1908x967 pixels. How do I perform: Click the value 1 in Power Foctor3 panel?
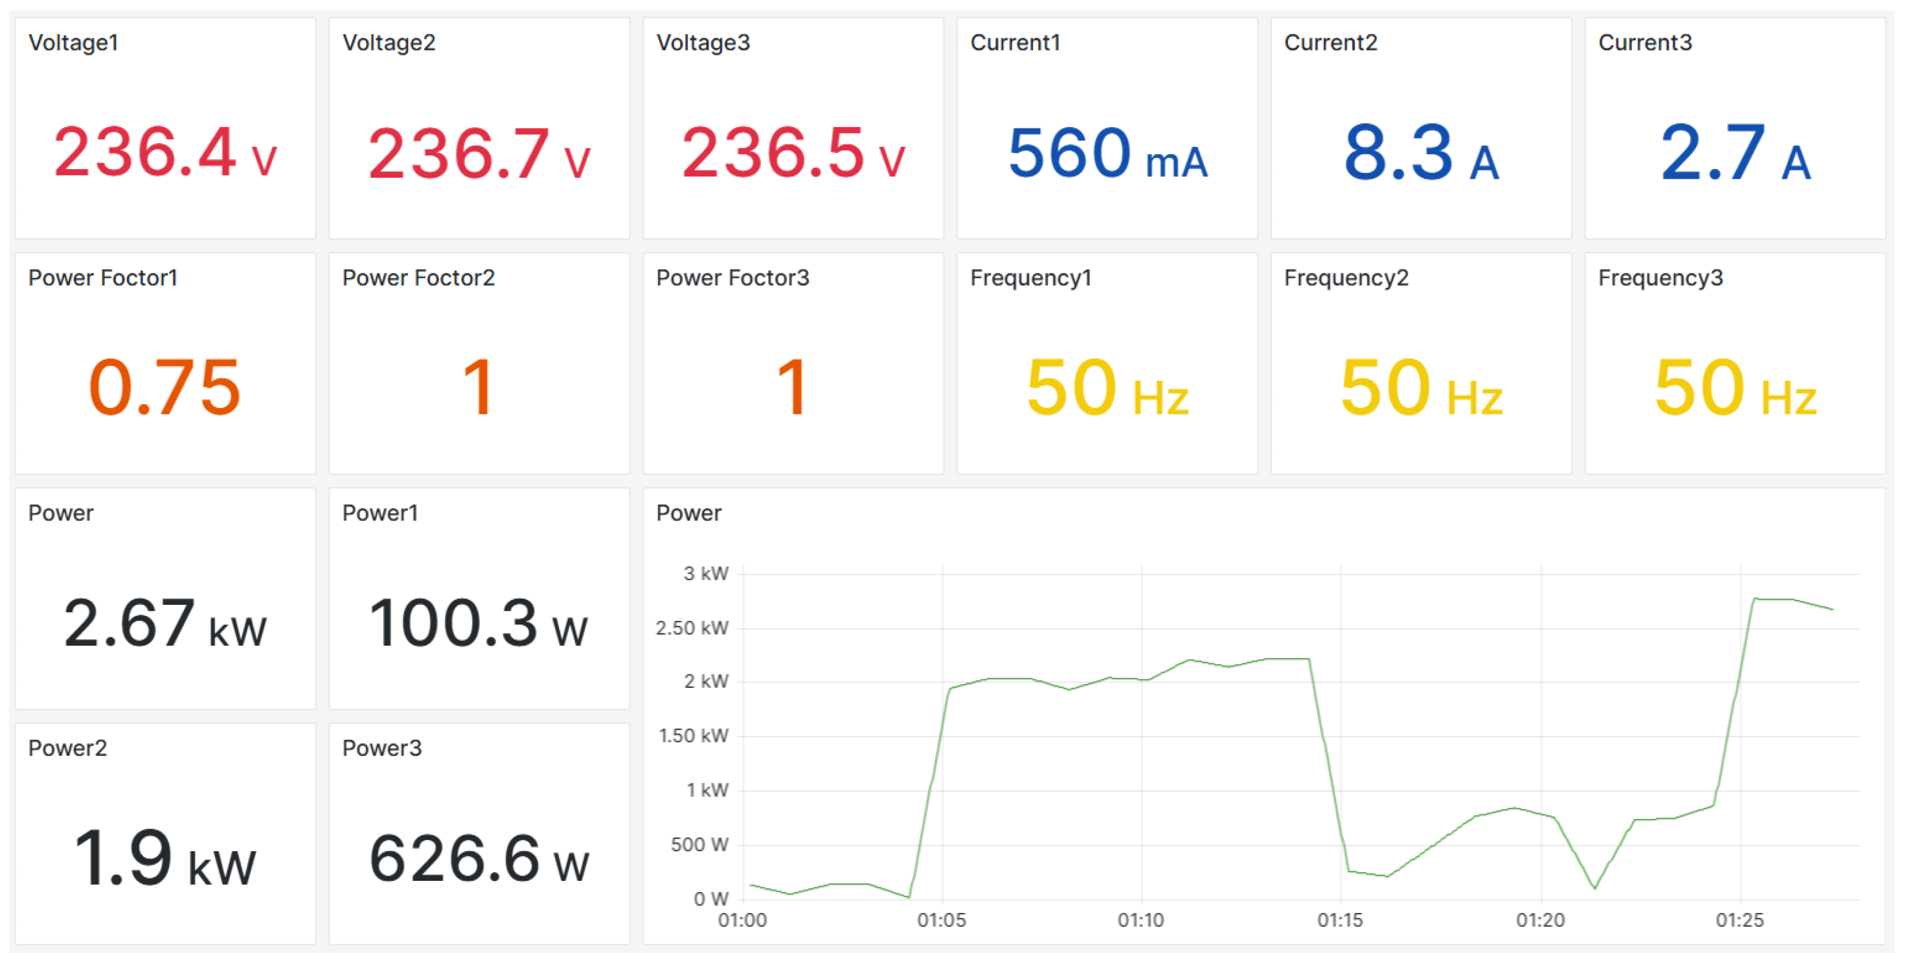[793, 387]
